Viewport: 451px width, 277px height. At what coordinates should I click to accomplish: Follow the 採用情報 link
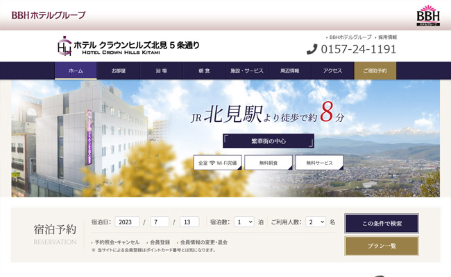pyautogui.click(x=387, y=37)
